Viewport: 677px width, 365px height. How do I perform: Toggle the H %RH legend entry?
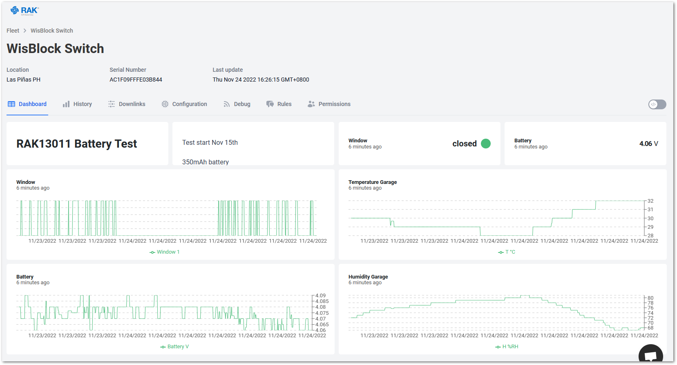[x=507, y=347]
